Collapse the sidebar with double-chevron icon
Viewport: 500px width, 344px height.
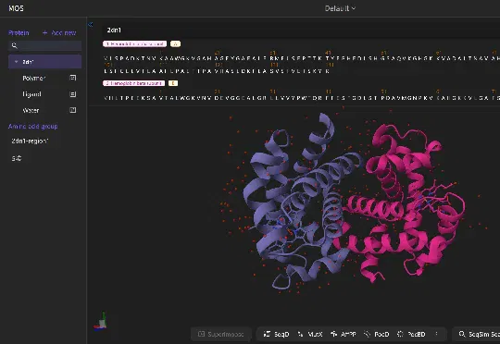point(90,25)
